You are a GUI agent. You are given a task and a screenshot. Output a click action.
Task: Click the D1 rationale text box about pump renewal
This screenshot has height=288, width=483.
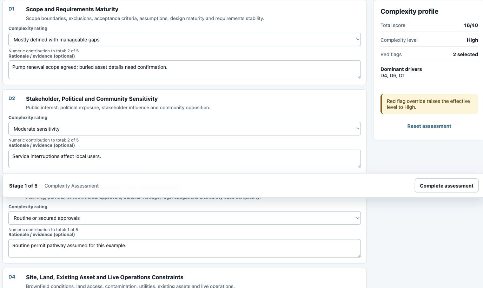(x=184, y=70)
